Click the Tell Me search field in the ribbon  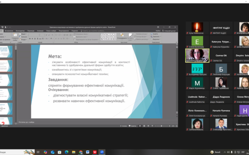click(93, 31)
